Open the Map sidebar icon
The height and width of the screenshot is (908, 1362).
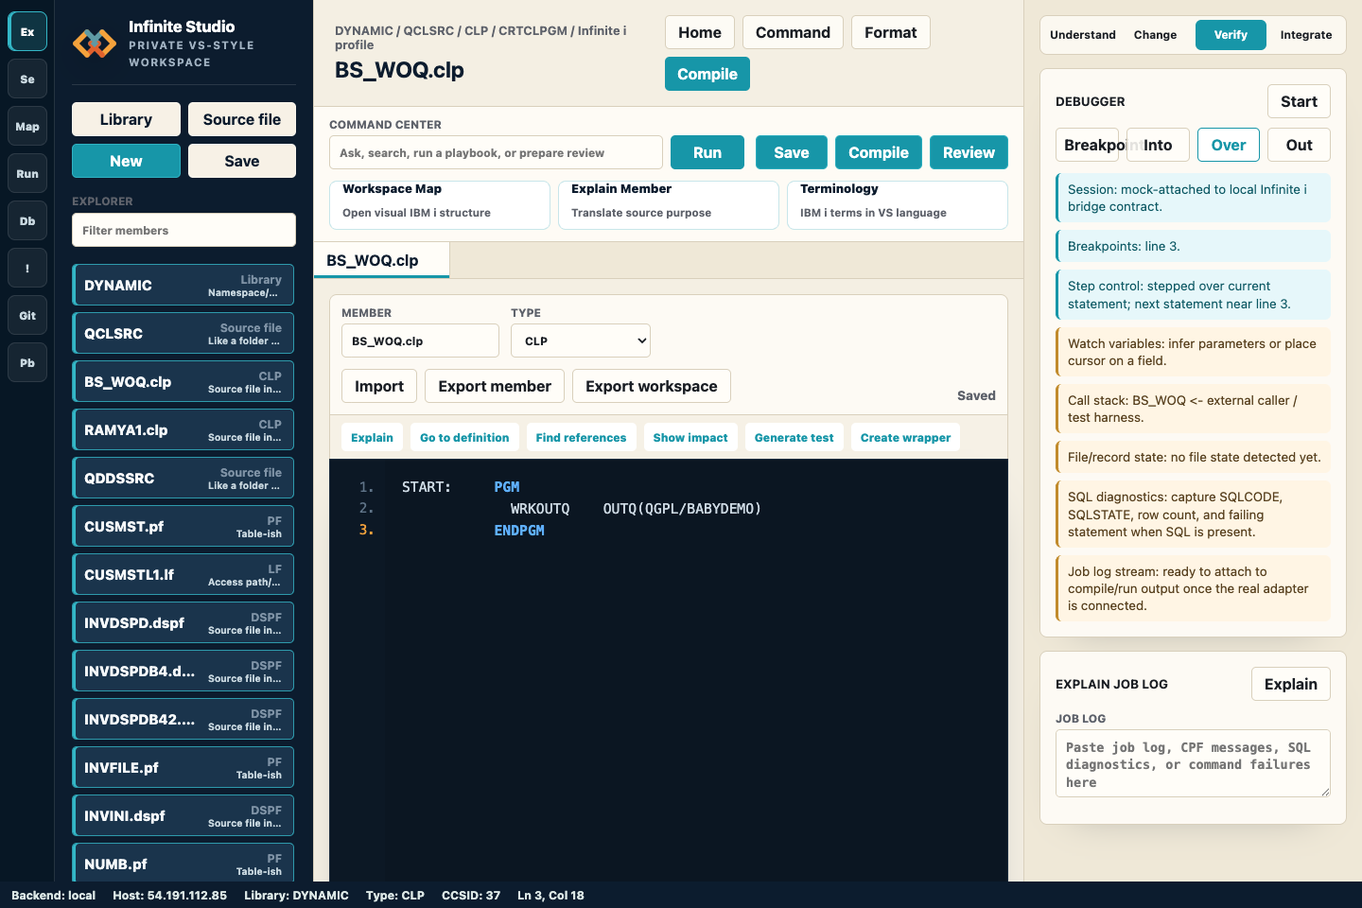27,126
